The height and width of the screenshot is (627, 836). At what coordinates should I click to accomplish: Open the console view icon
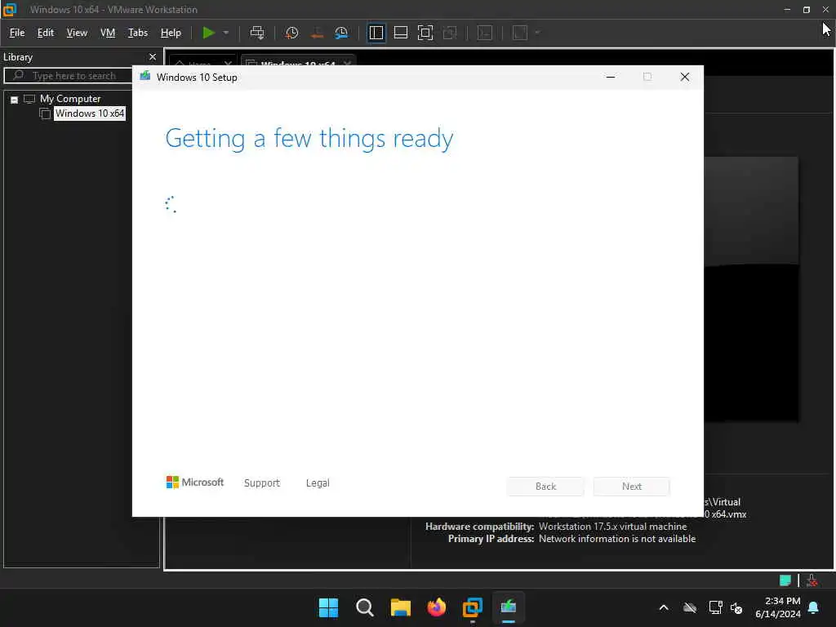point(485,33)
